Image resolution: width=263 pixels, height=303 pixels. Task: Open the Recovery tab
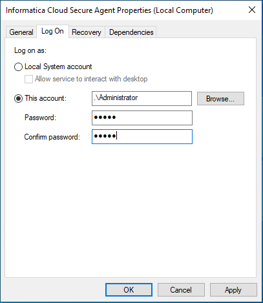click(87, 32)
